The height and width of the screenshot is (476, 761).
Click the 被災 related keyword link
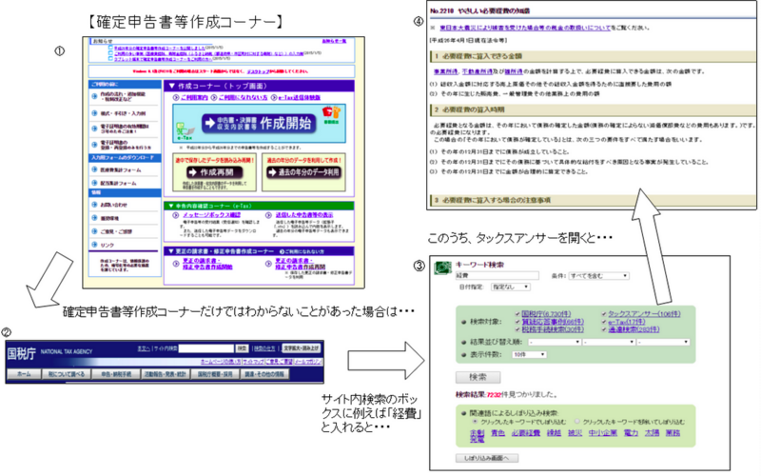(576, 432)
